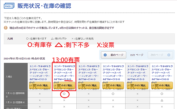Click the orange warning notice icon

click(x=6, y=28)
